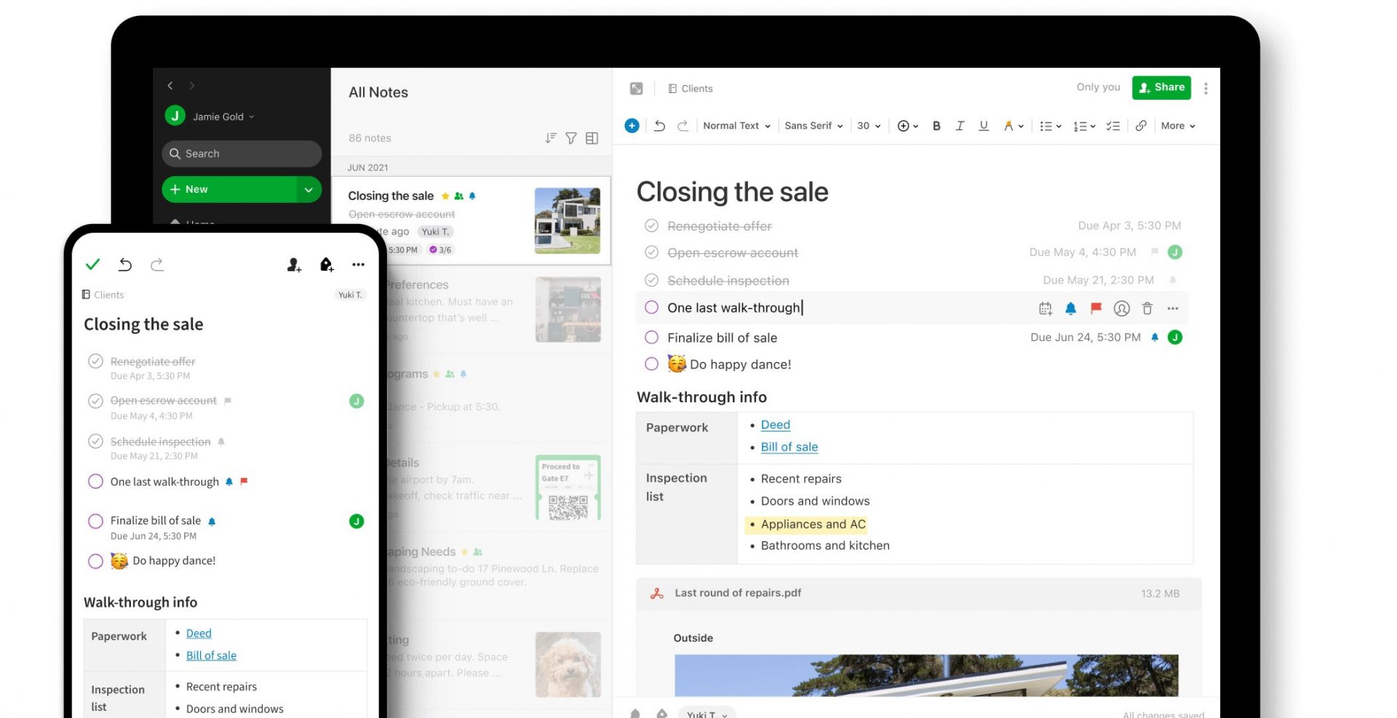Uncheck Renegotiate offer task on desktop
This screenshot has height=718, width=1397.
(x=651, y=226)
